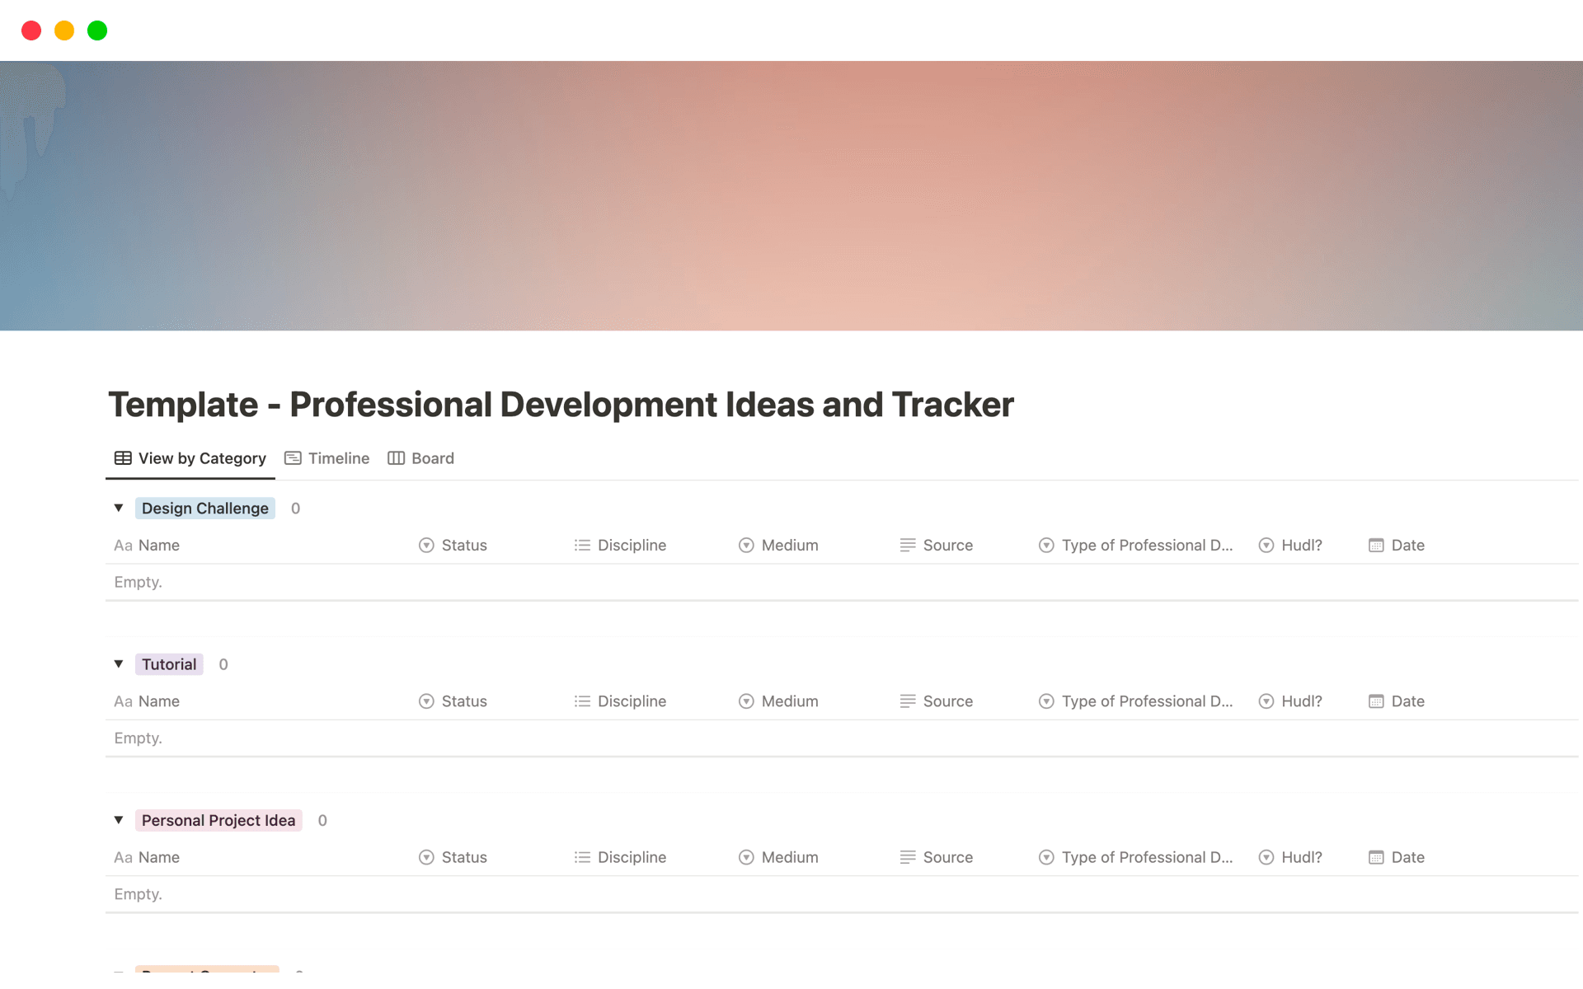
Task: Click the Board view icon
Action: [396, 458]
